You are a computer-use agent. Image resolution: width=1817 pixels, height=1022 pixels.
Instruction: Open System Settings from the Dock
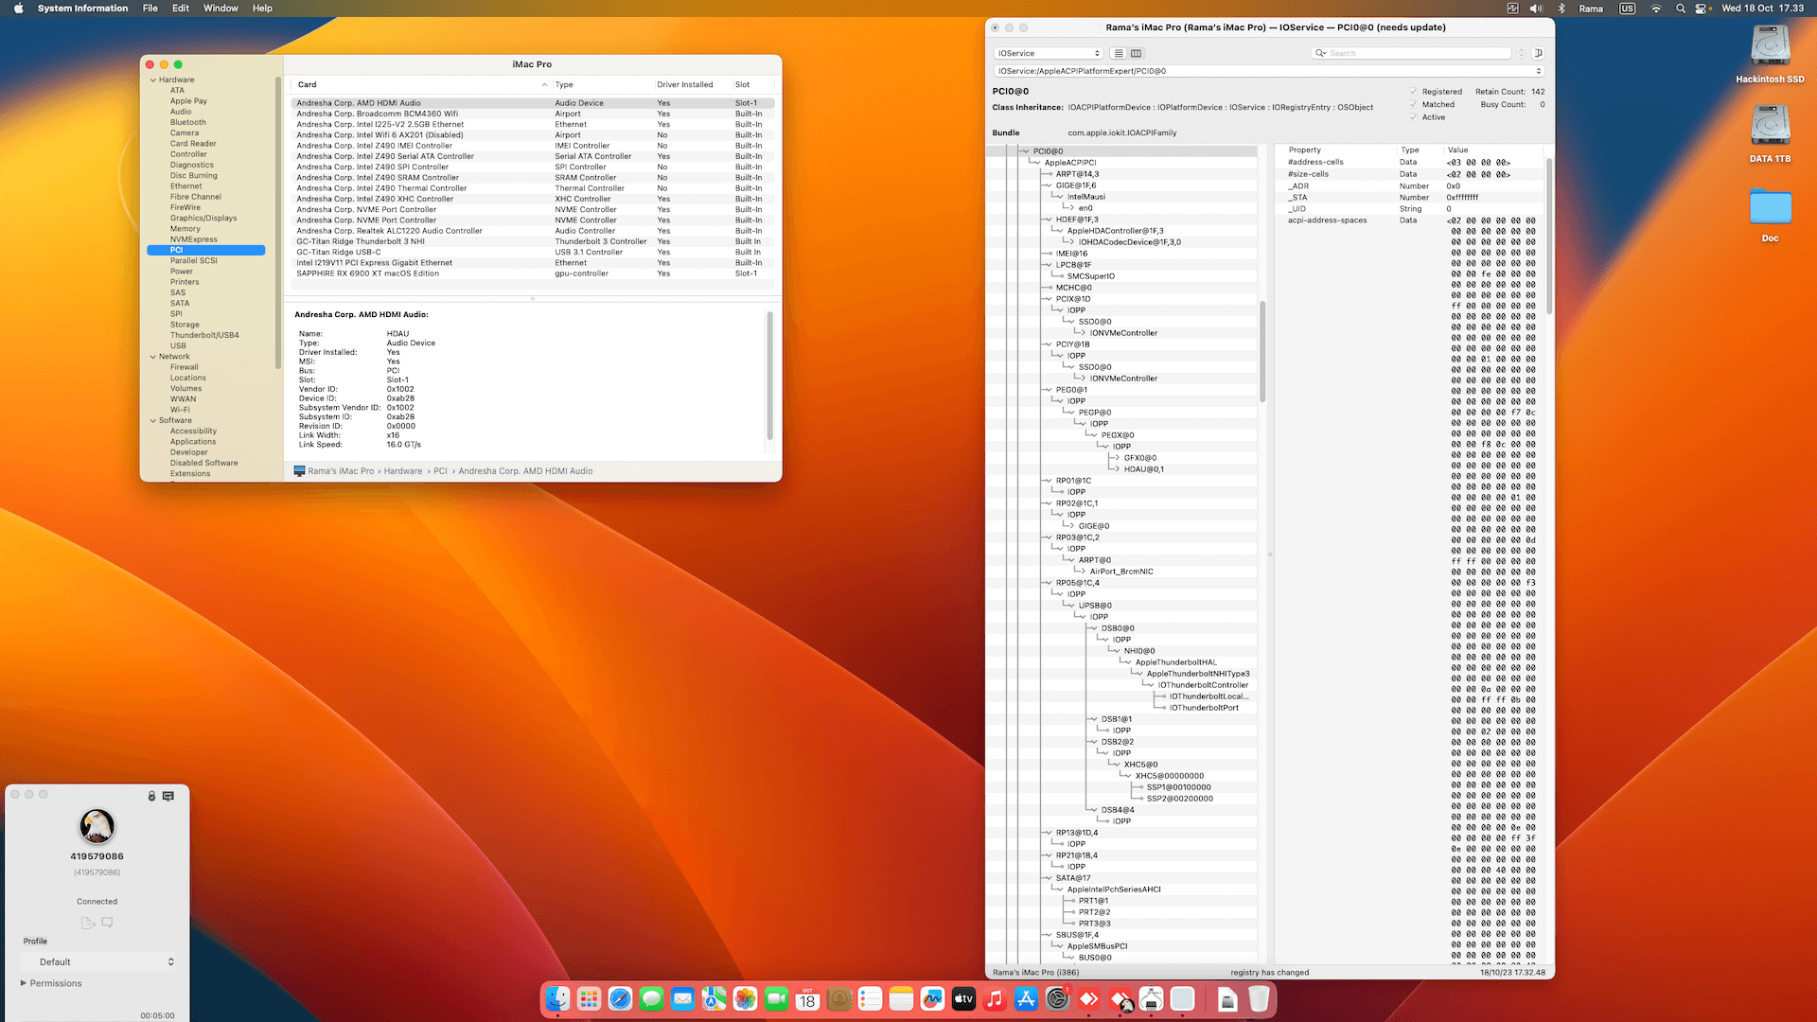coord(1058,998)
